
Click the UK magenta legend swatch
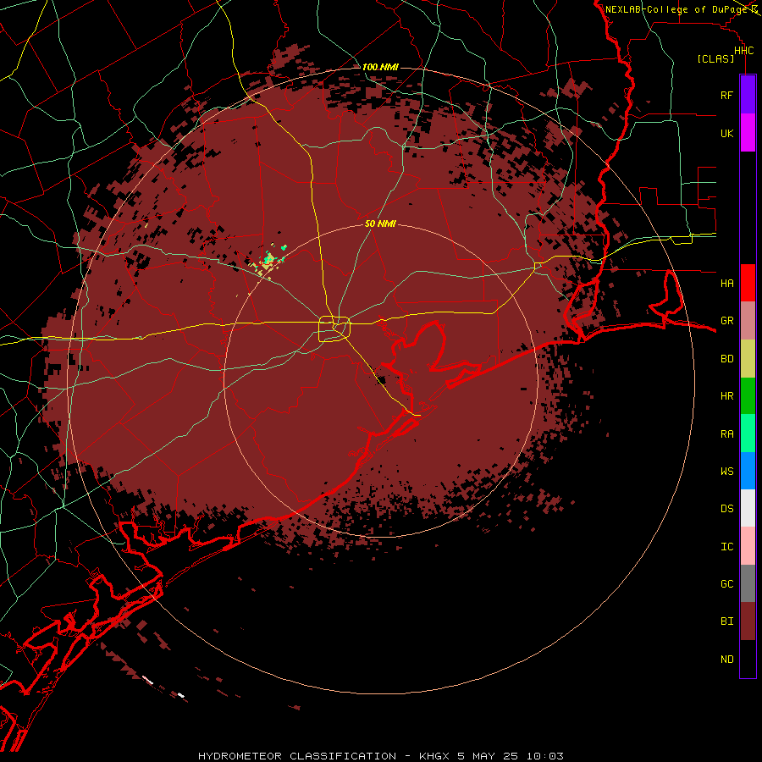[748, 133]
